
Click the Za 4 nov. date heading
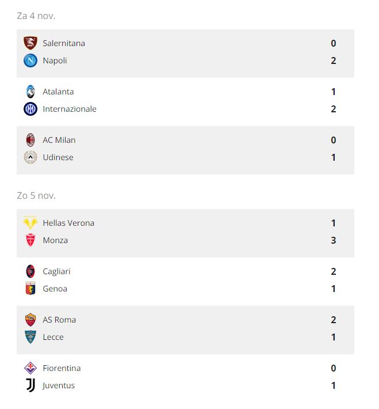36,16
